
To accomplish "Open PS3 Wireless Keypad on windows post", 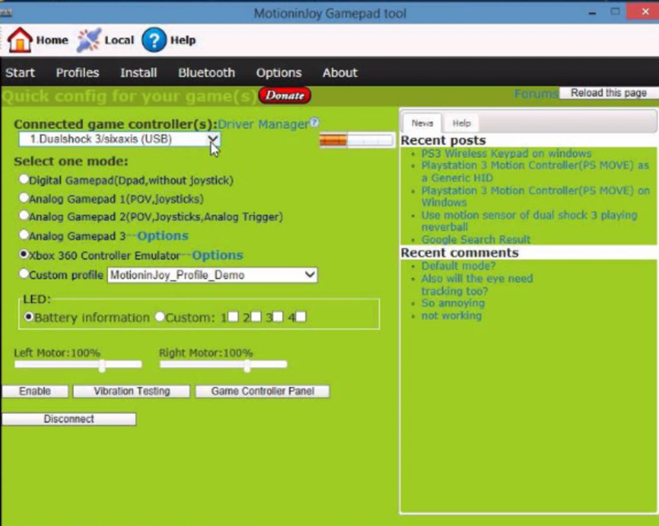I will [x=506, y=153].
